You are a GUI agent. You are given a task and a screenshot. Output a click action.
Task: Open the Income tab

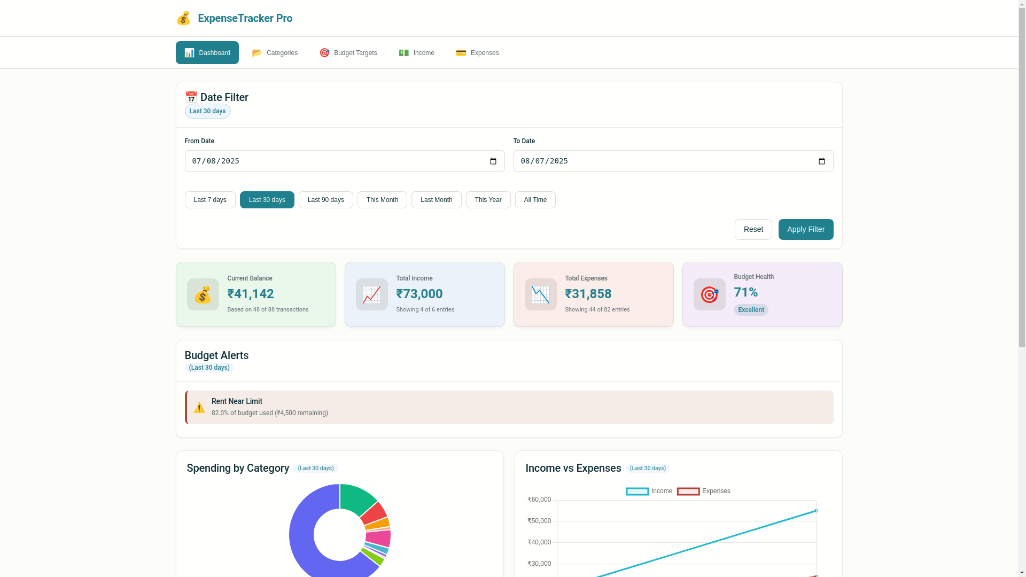pyautogui.click(x=417, y=53)
